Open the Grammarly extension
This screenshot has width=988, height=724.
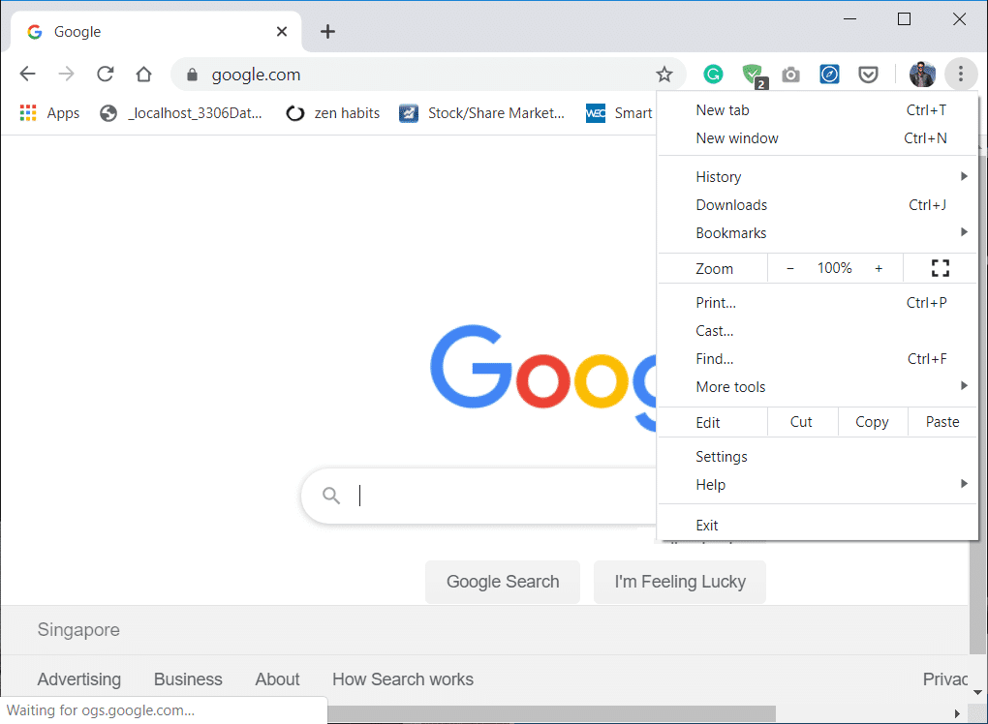click(713, 74)
